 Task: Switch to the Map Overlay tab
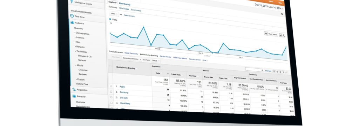[x=125, y=4]
